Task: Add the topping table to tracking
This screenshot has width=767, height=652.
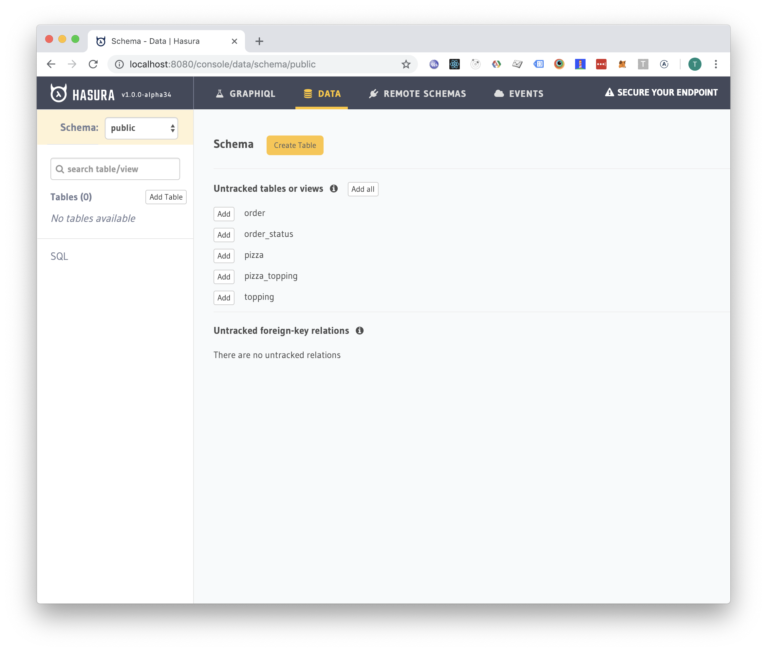Action: [224, 297]
